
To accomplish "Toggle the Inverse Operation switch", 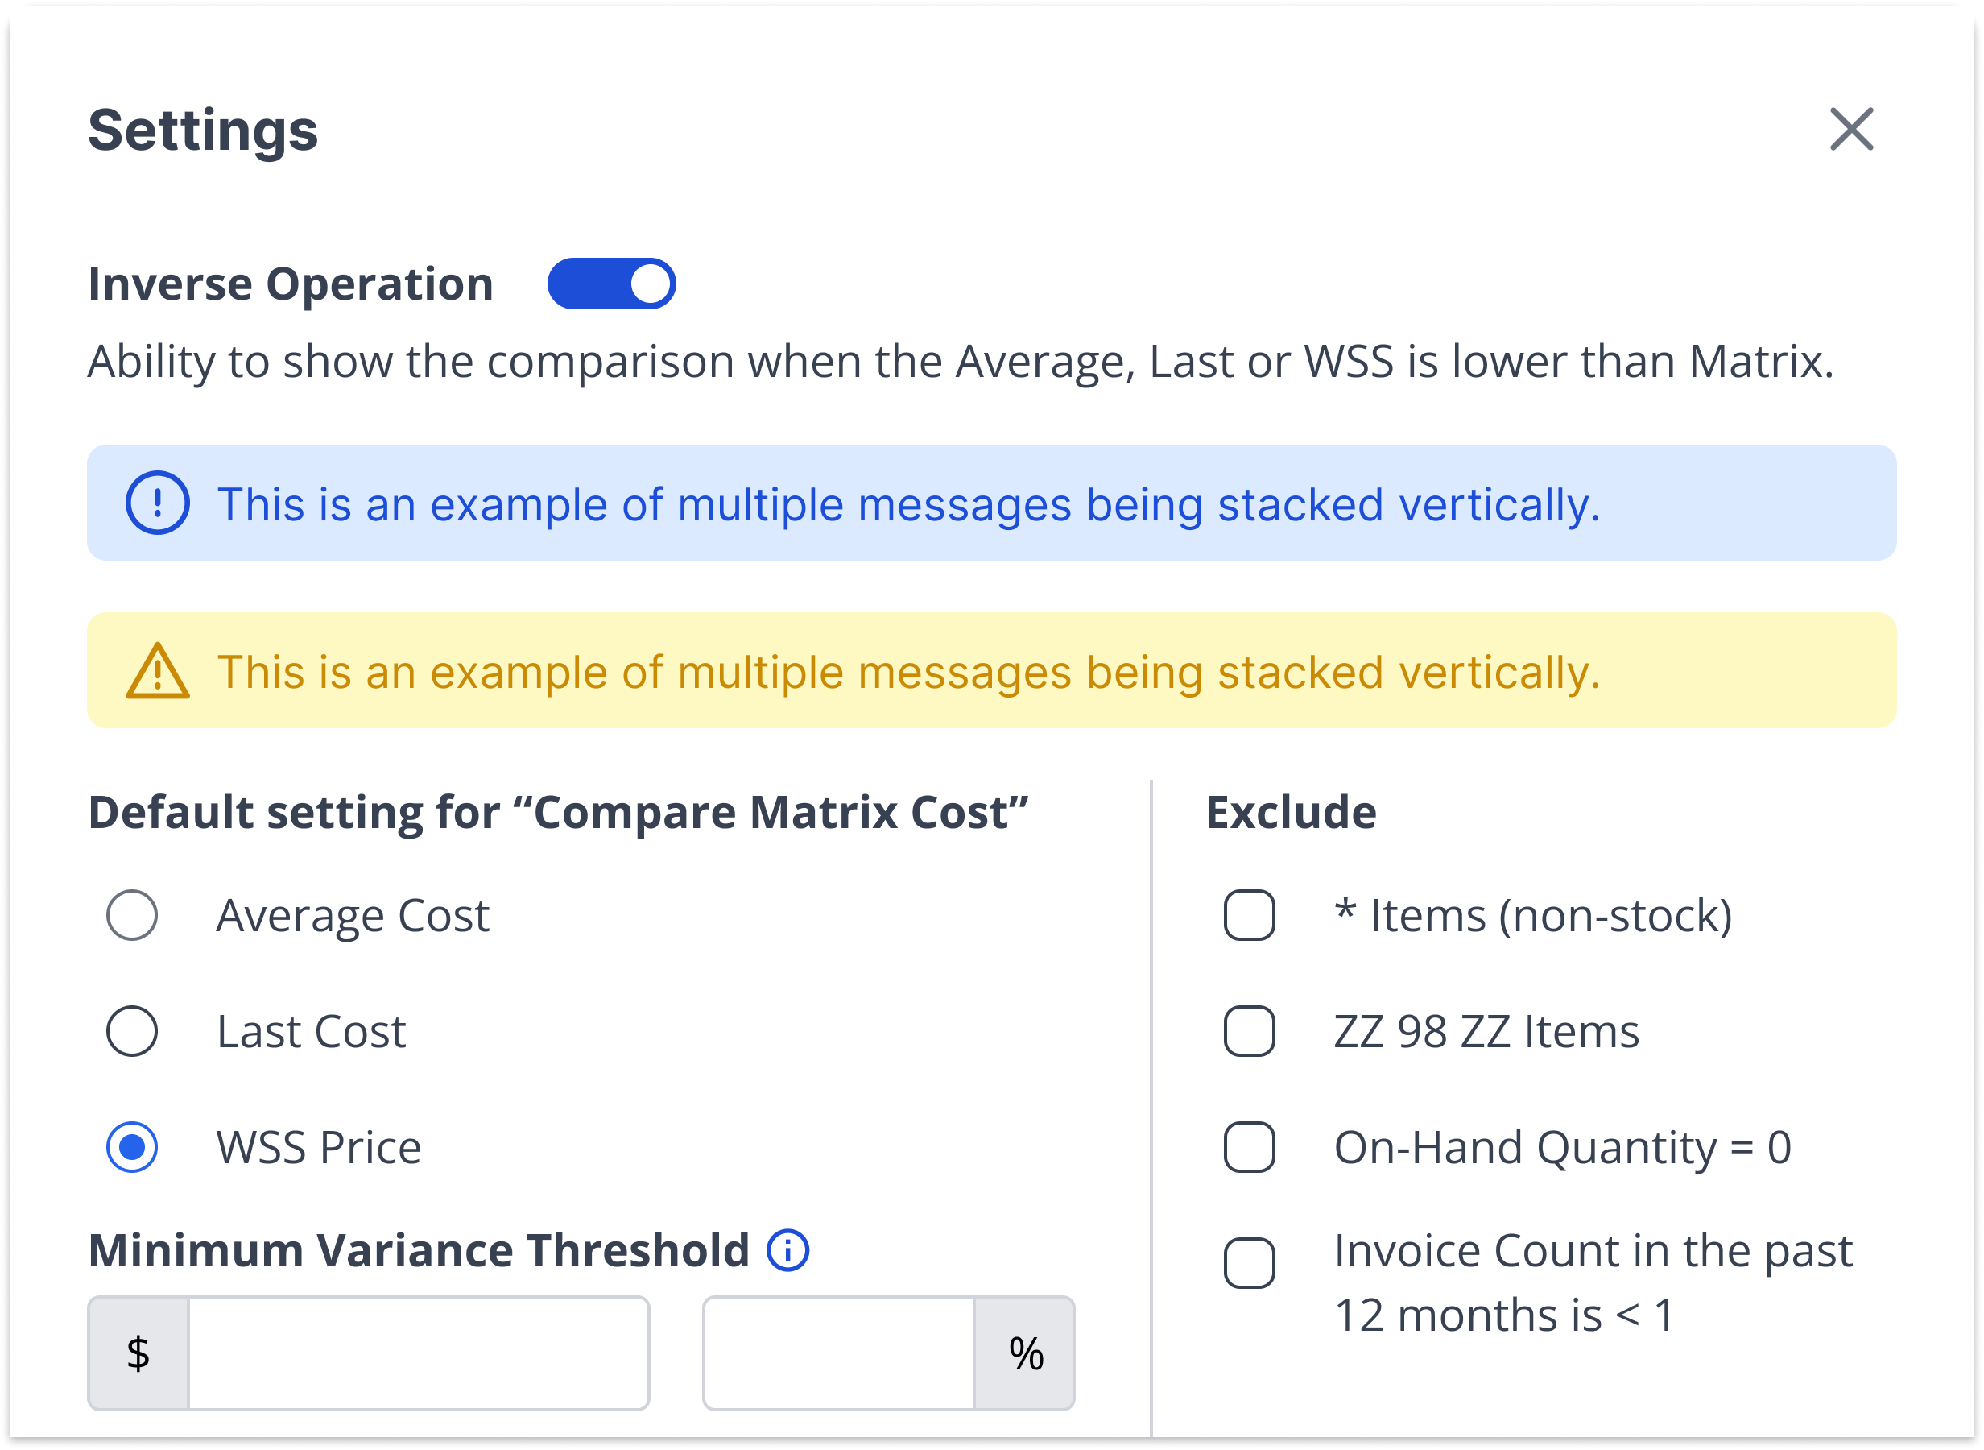I will coord(611,284).
